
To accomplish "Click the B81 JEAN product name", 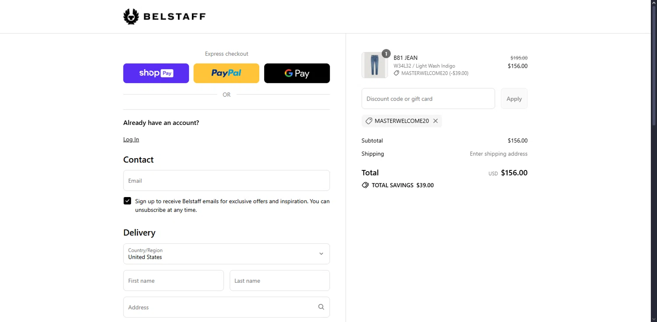I will [406, 58].
